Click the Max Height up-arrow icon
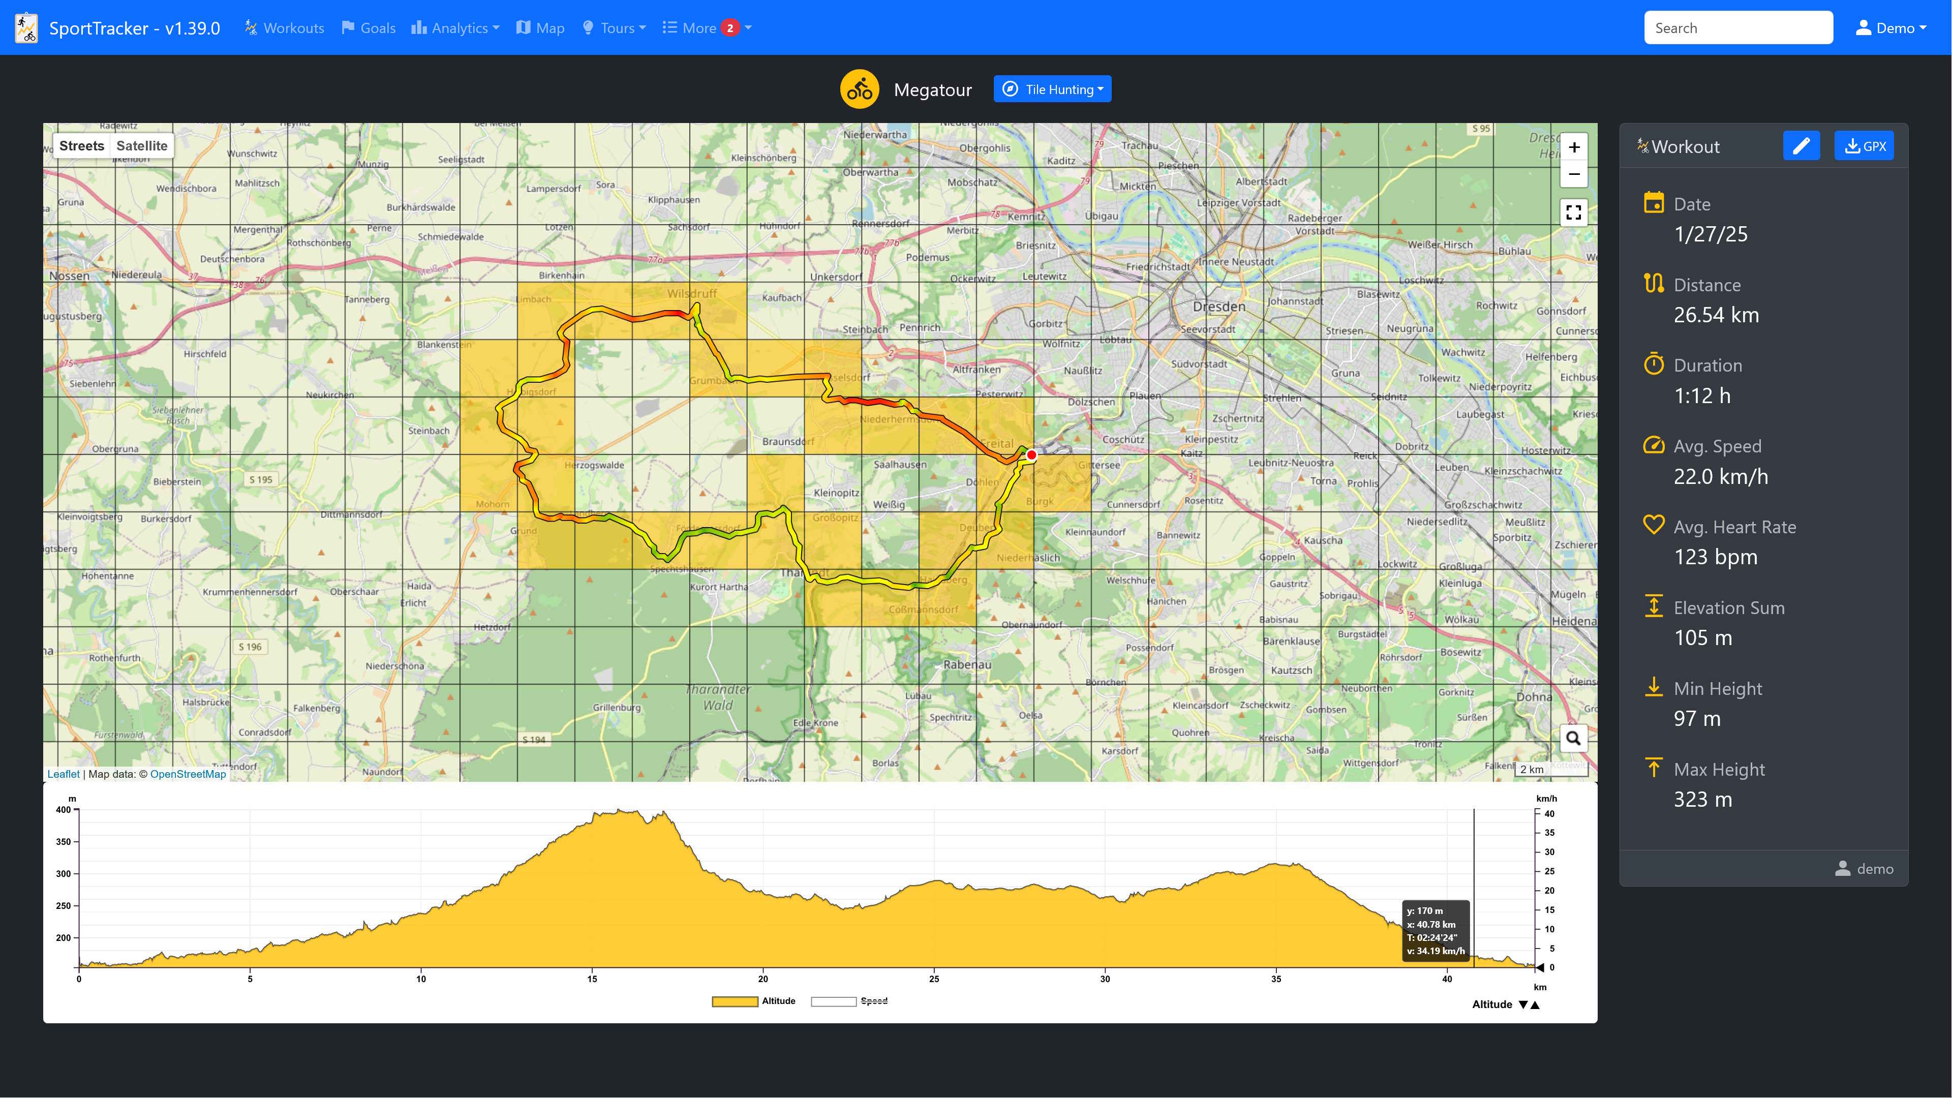The image size is (1952, 1098). [x=1654, y=768]
